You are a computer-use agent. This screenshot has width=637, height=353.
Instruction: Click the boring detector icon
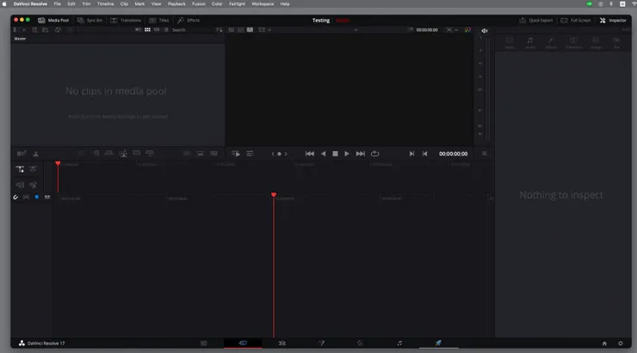(22, 154)
